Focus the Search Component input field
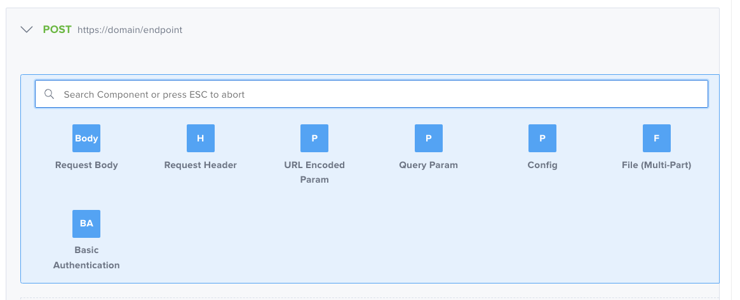The width and height of the screenshot is (740, 300). coord(381,95)
